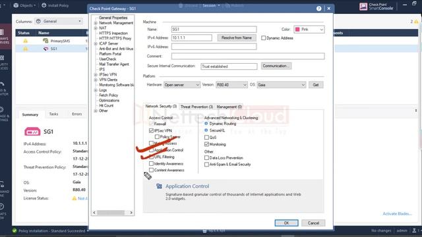The image size is (422, 237).
Task: Toggle the IPSec VPN checkbox
Action: (151, 131)
